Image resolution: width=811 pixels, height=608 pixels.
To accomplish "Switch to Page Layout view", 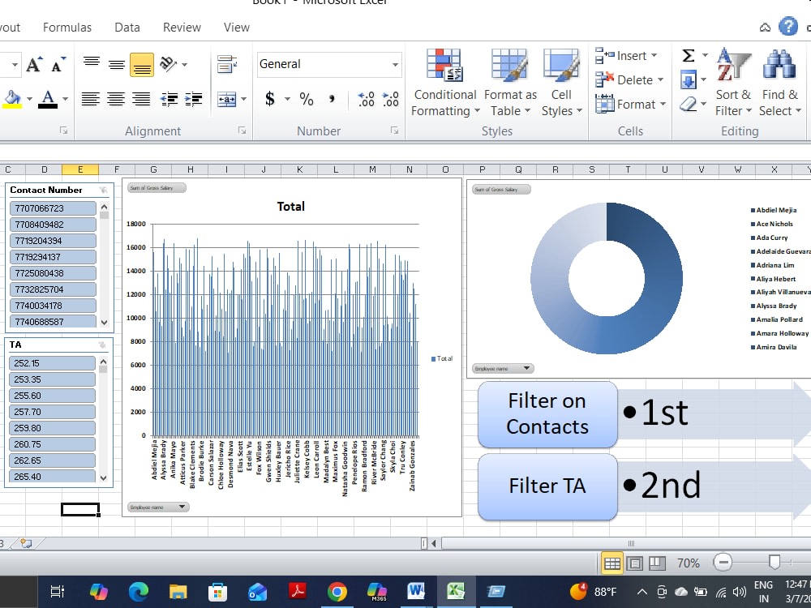I will pyautogui.click(x=635, y=563).
